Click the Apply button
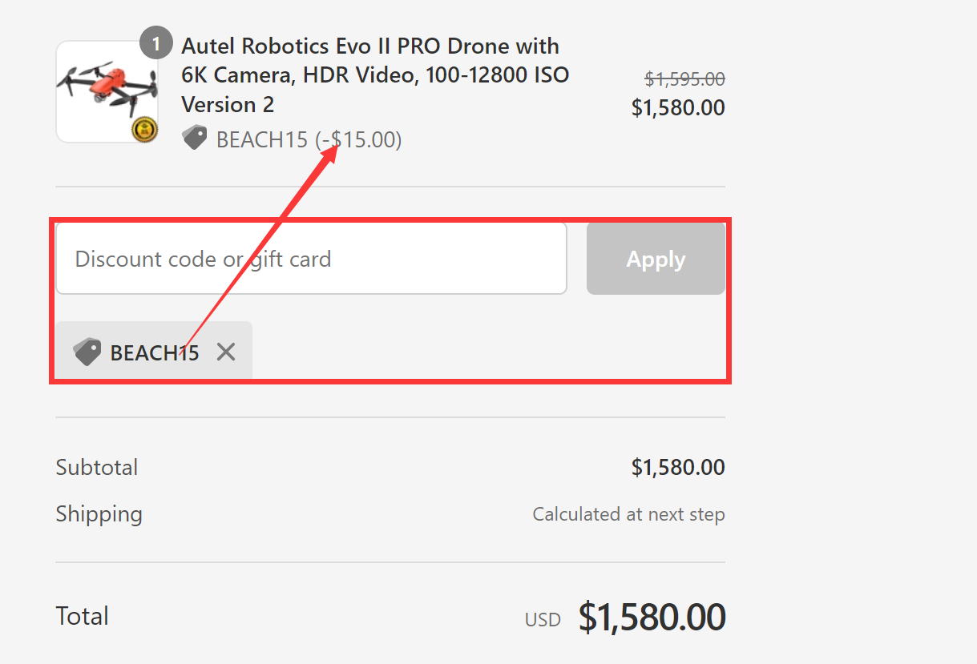This screenshot has height=664, width=977. (x=655, y=258)
